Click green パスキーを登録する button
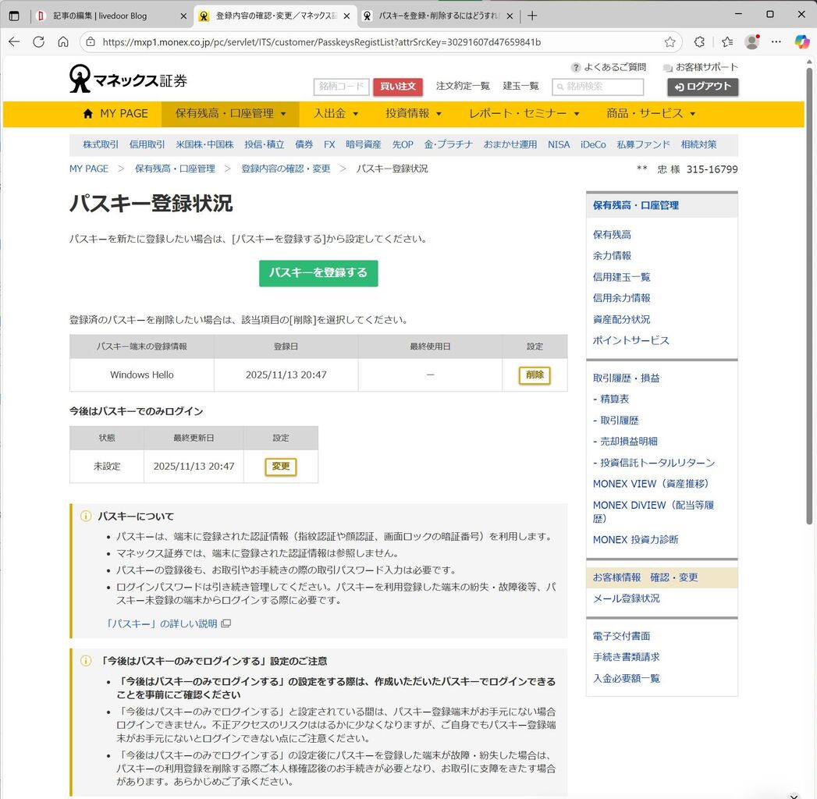This screenshot has height=799, width=817. (318, 273)
